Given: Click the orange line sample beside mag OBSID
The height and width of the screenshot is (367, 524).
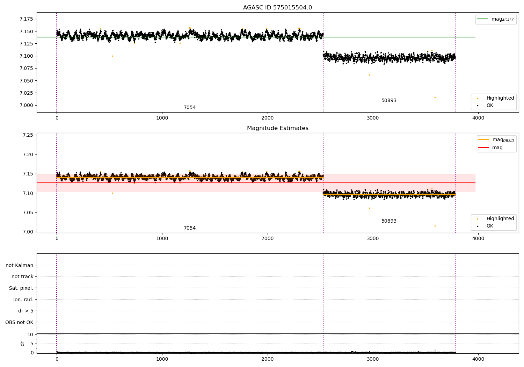Looking at the screenshot, I should (x=484, y=140).
